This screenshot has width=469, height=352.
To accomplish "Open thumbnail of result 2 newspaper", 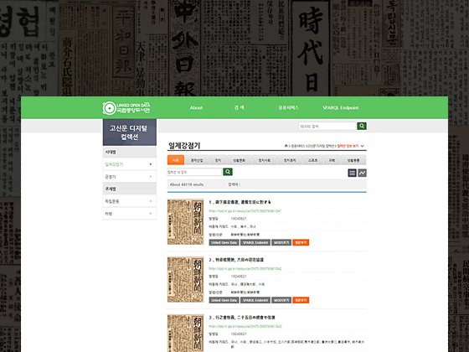I will [185, 279].
